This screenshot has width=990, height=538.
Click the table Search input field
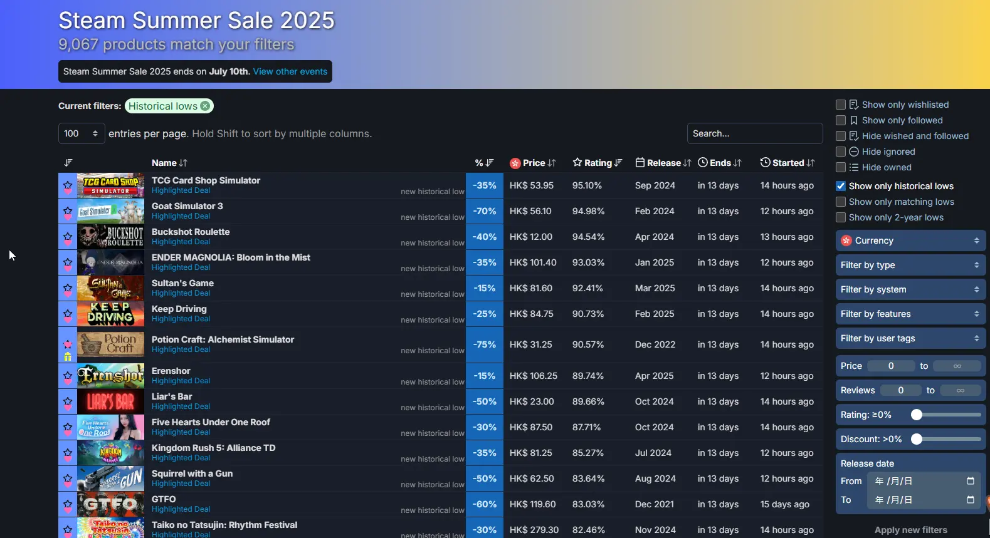(755, 133)
